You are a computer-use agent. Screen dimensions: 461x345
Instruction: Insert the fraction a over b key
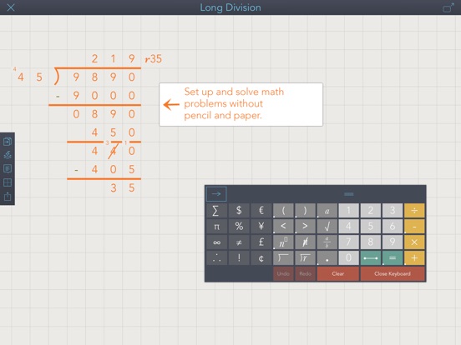pos(327,242)
